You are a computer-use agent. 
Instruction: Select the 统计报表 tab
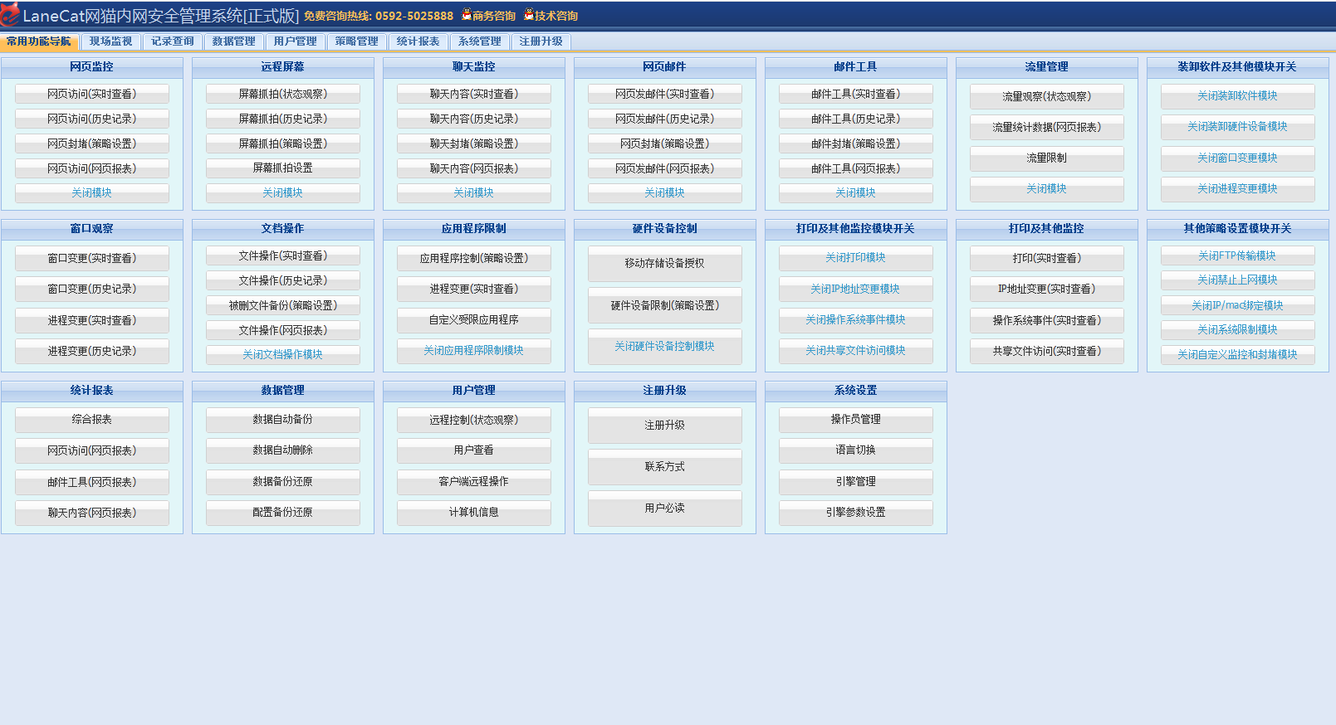tap(418, 41)
